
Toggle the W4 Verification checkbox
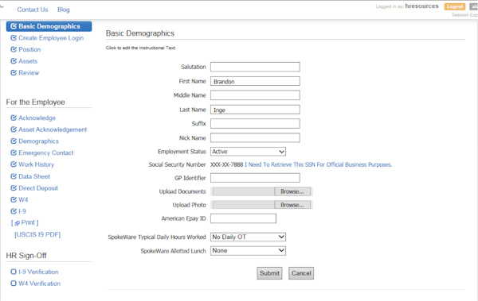[x=14, y=283]
